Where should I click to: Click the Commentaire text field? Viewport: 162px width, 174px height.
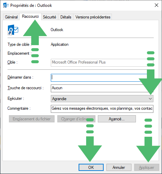coord(102,109)
